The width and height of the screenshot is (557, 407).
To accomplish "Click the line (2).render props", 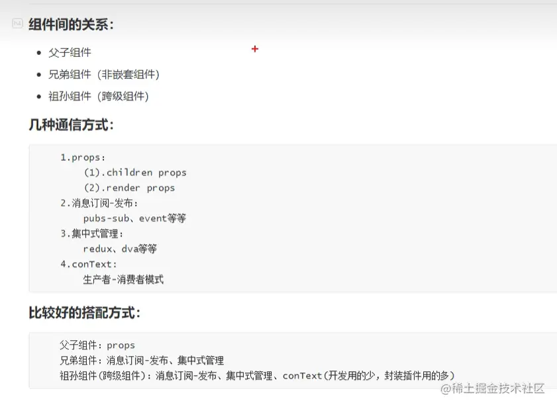I will [129, 188].
